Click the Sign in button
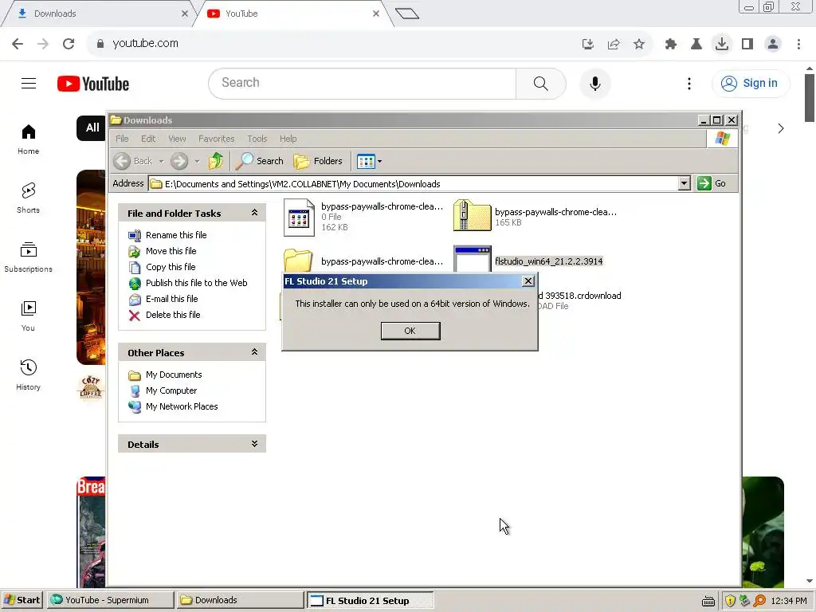Viewport: 816px width, 612px height. 750,83
